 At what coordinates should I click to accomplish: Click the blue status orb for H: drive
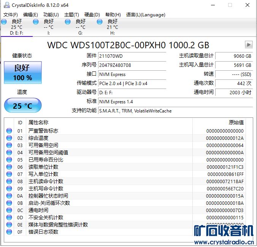100,22
